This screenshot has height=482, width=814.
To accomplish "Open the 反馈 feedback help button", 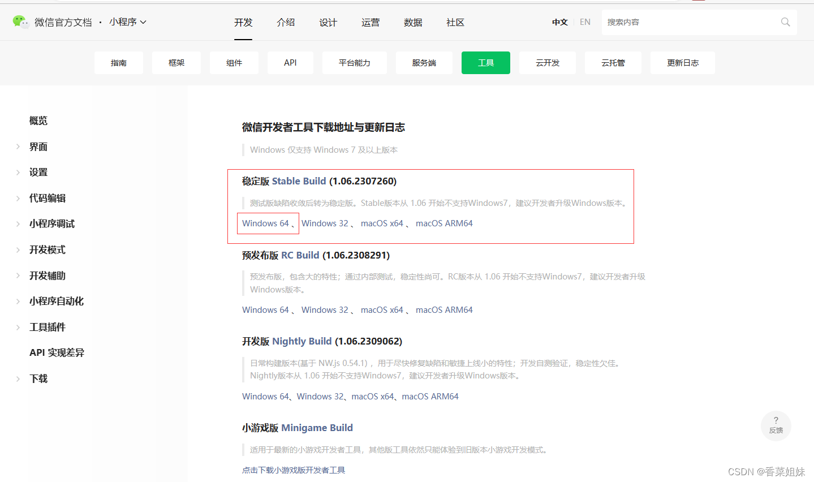I will (x=776, y=425).
